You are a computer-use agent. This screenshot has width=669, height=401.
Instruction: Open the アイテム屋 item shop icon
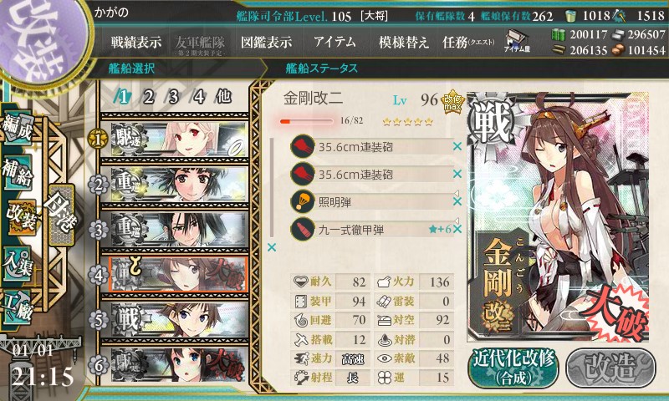[x=517, y=41]
